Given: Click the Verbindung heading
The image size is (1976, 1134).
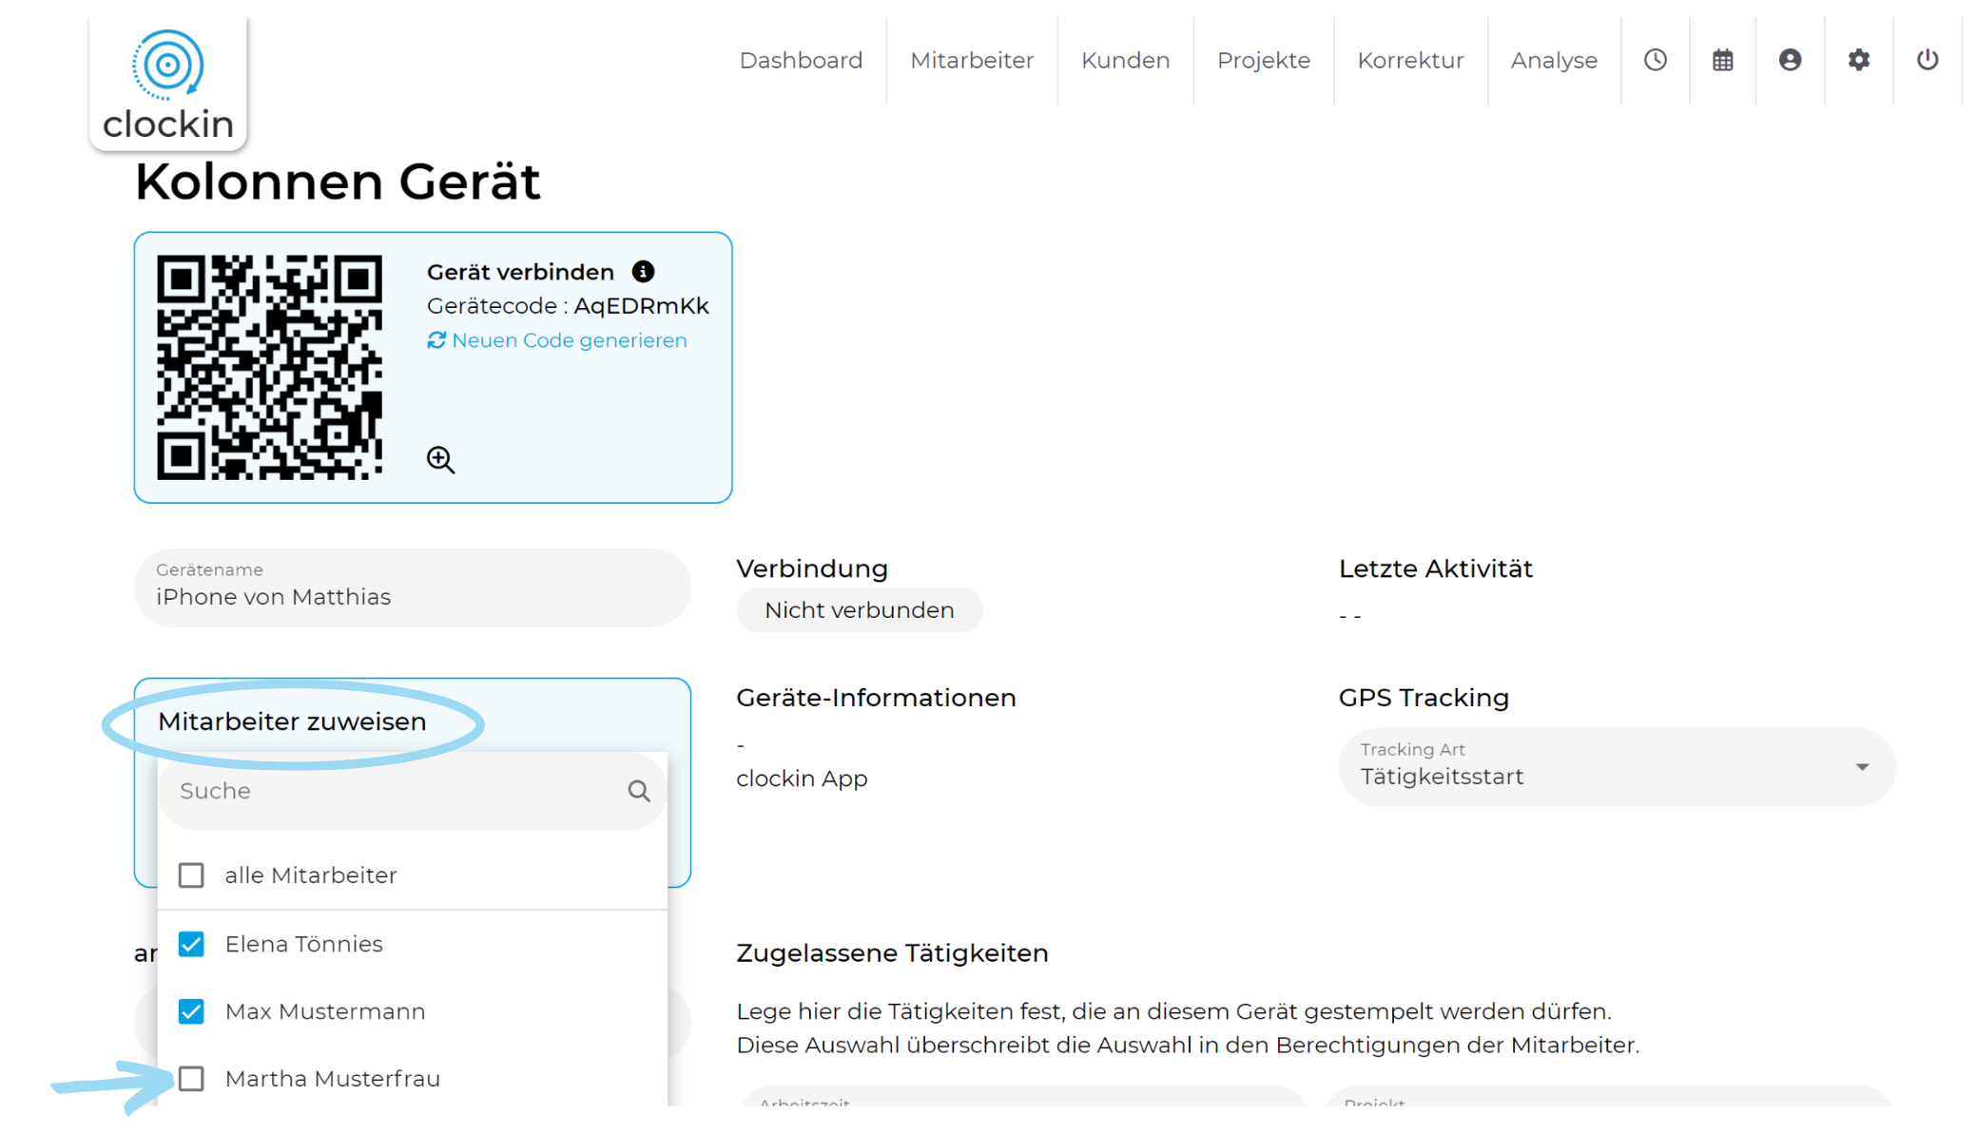Looking at the screenshot, I should point(812,568).
